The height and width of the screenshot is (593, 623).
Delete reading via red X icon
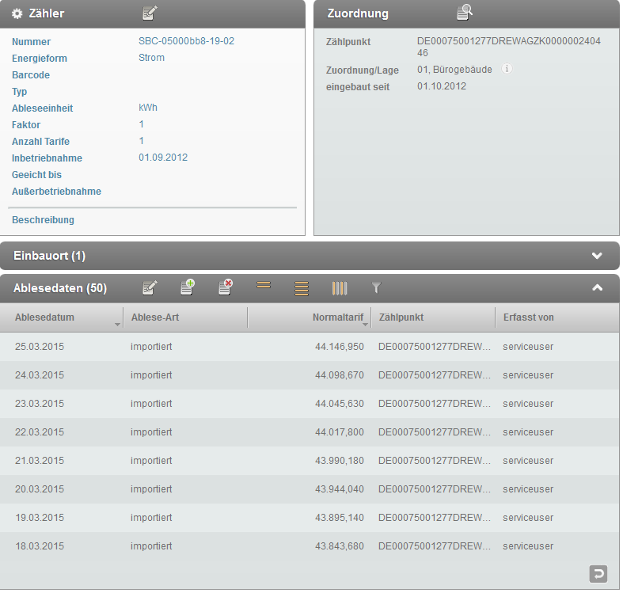(226, 288)
